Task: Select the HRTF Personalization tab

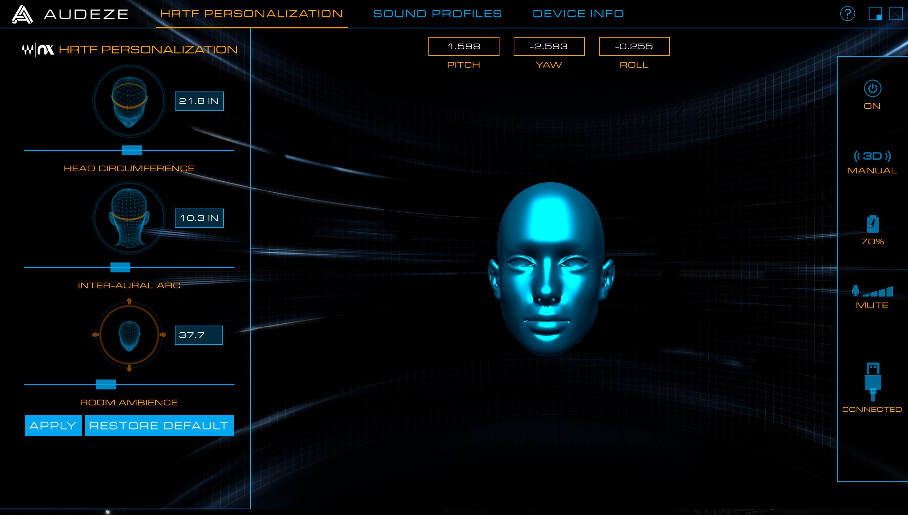Action: (x=252, y=14)
